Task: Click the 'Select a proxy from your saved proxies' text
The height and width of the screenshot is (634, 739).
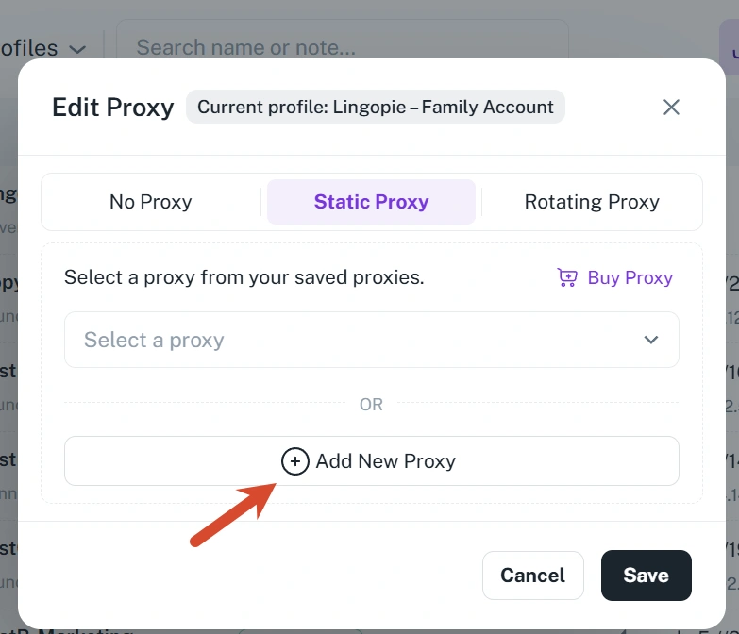Action: [x=244, y=277]
